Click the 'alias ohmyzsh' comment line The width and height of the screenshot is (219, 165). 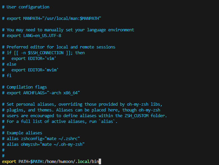pyautogui.click(x=43, y=144)
